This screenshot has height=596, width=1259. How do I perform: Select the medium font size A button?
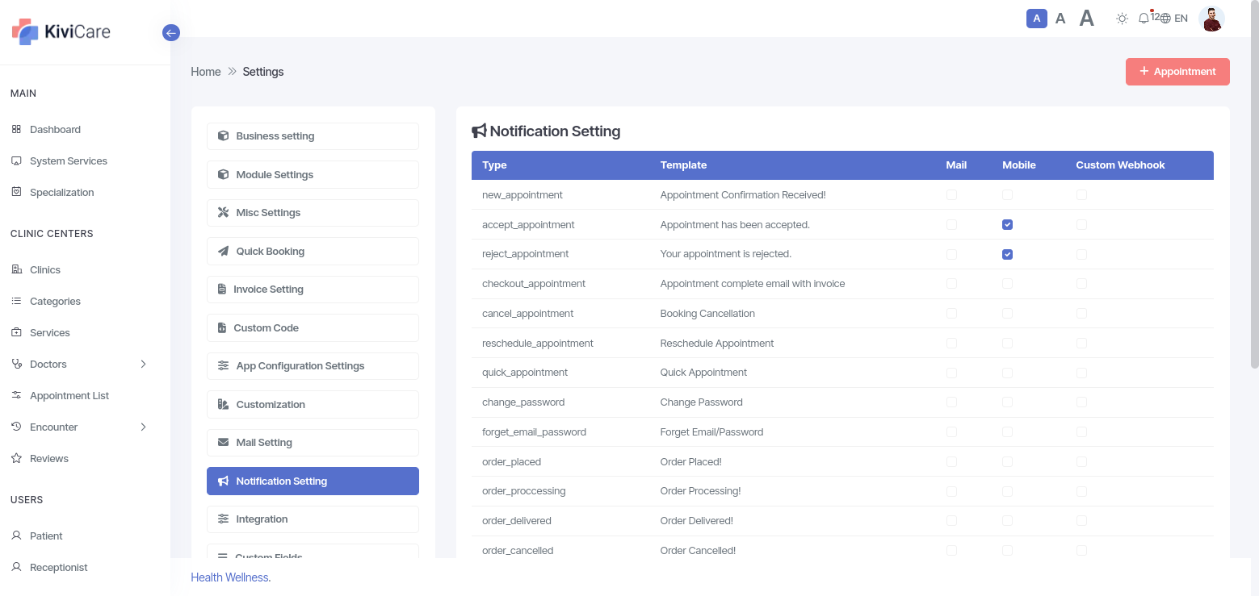click(x=1060, y=18)
